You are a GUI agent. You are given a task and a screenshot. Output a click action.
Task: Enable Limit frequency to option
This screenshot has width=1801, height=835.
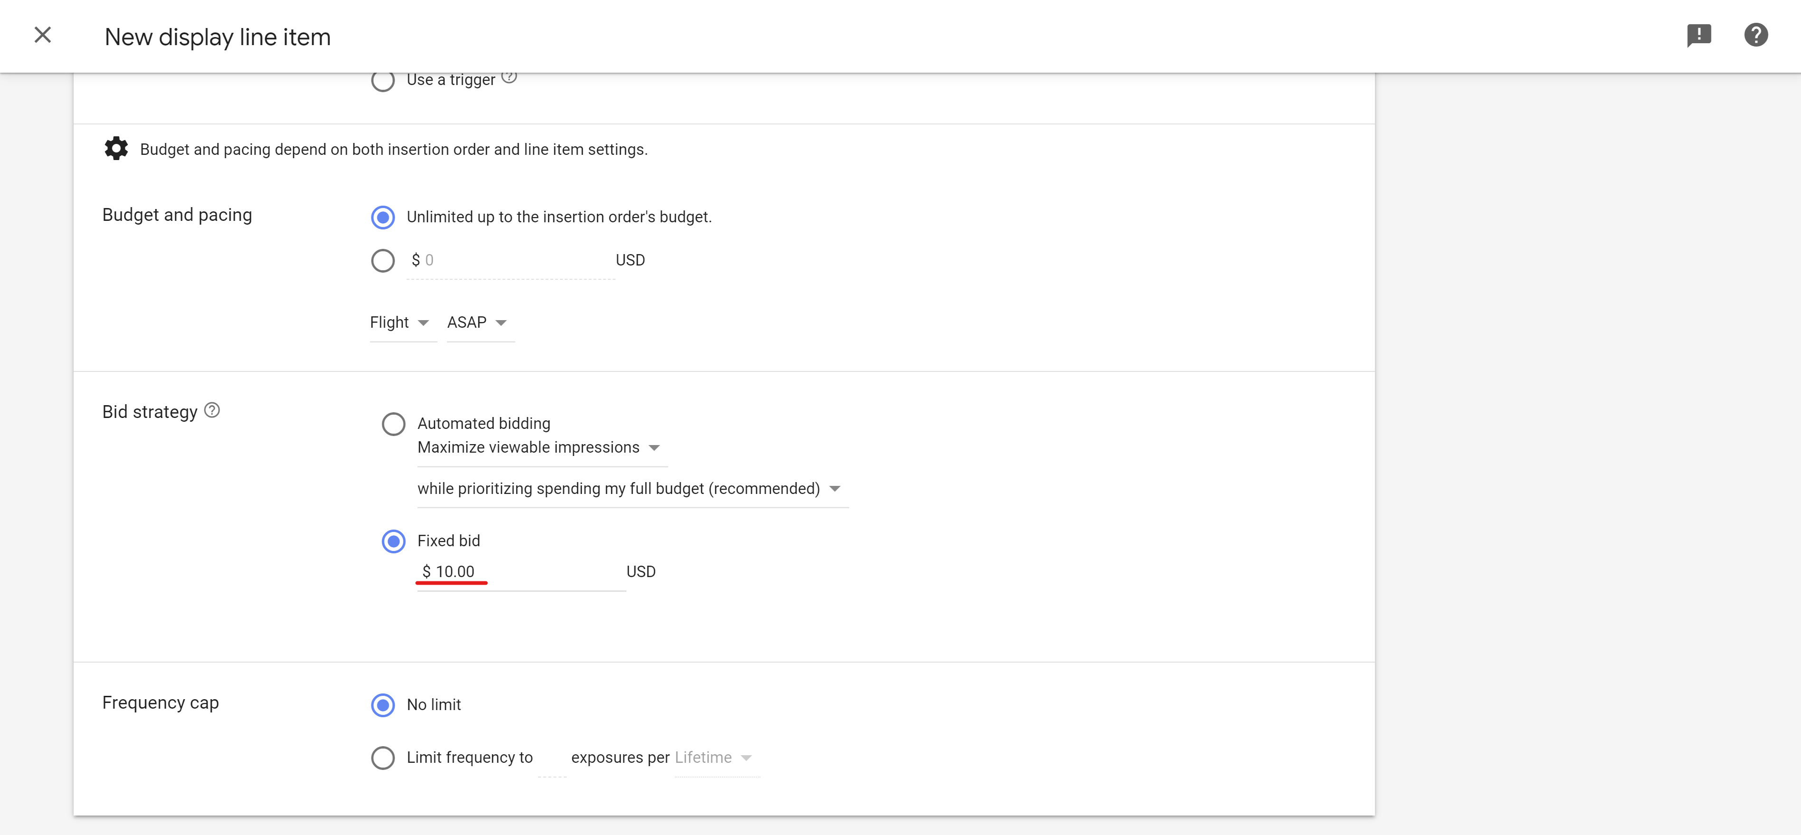coord(382,758)
